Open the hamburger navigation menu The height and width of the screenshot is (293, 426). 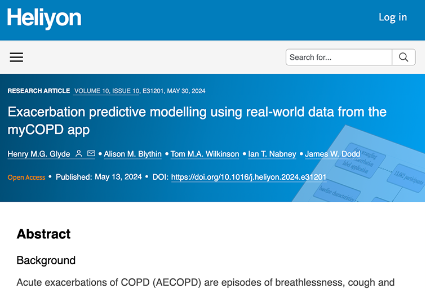(16, 57)
